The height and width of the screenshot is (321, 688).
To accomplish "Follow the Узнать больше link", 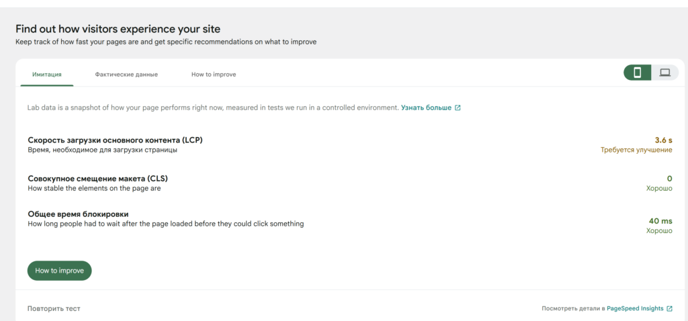I will pyautogui.click(x=426, y=108).
